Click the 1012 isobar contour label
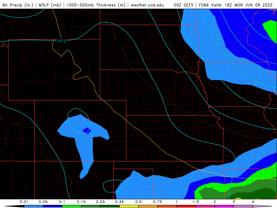 [62, 41]
